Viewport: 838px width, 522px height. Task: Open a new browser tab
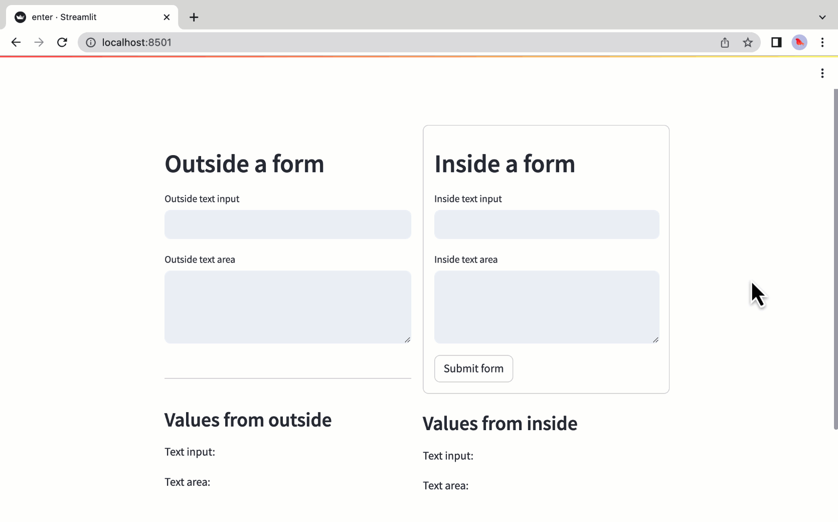[194, 17]
